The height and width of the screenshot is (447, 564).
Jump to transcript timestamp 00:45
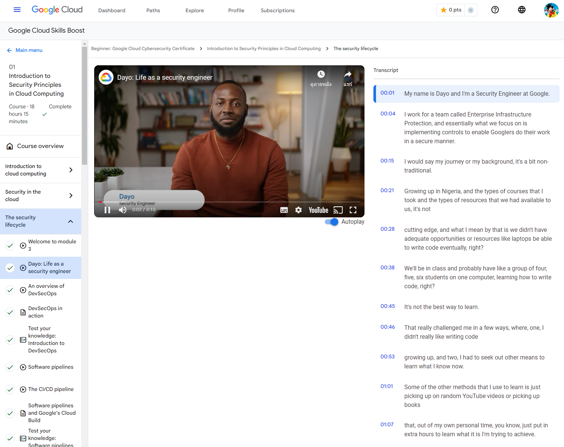387,306
